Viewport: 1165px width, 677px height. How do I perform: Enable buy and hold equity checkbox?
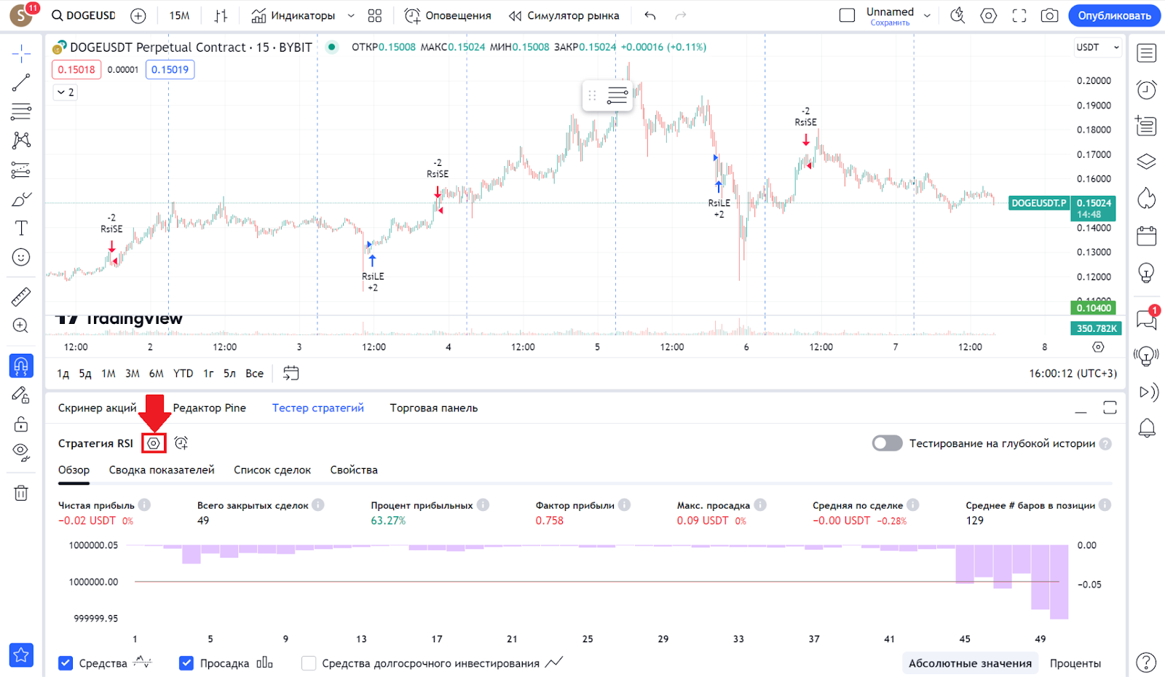[309, 663]
